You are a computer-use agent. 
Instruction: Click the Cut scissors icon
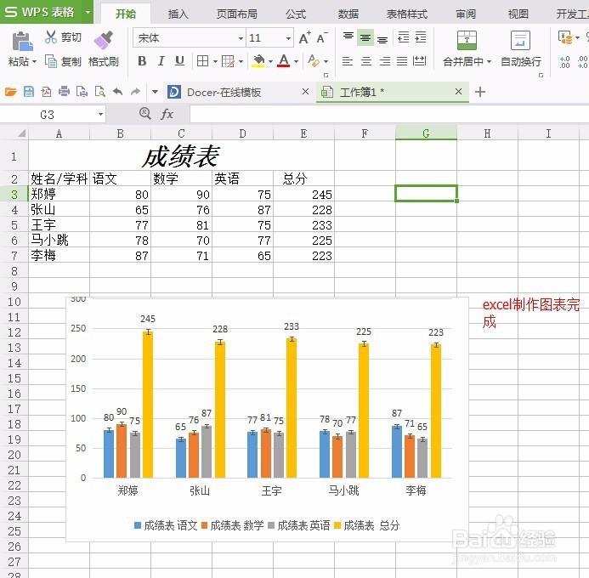tap(51, 37)
